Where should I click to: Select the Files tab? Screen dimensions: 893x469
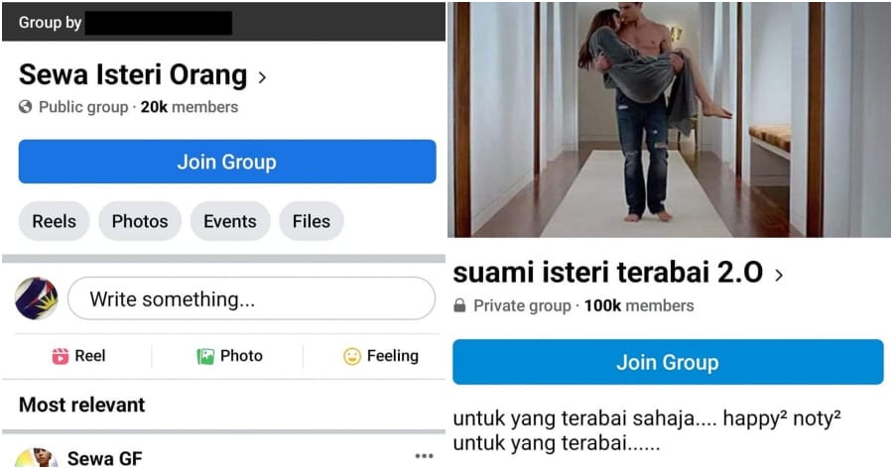[312, 221]
